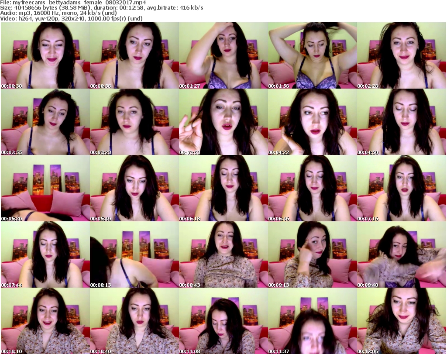Choose the frame labeled 00:11:37
Image resolution: width=447 pixels, height=354 pixels.
[313, 321]
